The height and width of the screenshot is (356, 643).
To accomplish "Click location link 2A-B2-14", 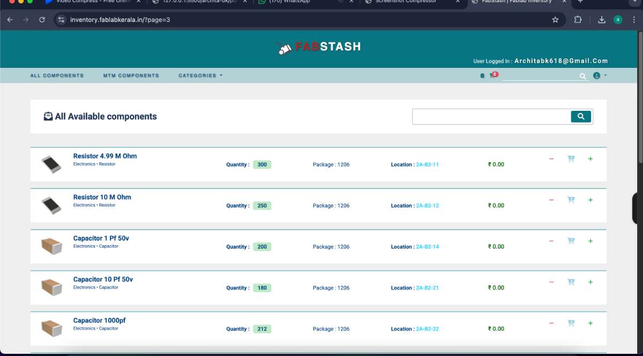I will point(427,247).
